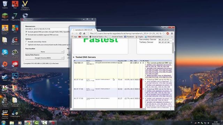Open SimCity desktop shortcut
The width and height of the screenshot is (223, 125).
(5, 89)
